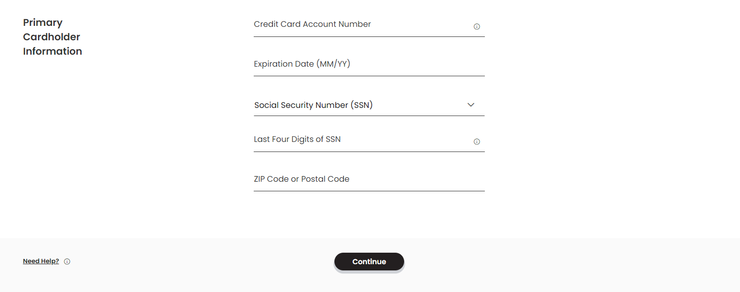Click the 'Expiration Date (MM/YY)' placeholder text
This screenshot has width=740, height=292.
tap(302, 64)
